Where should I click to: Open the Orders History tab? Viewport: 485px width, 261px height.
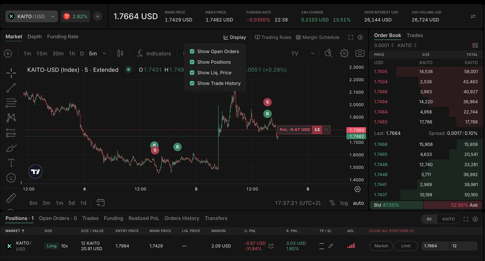182,218
